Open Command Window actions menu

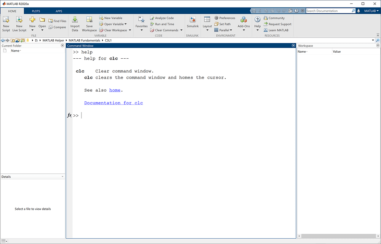pyautogui.click(x=293, y=45)
